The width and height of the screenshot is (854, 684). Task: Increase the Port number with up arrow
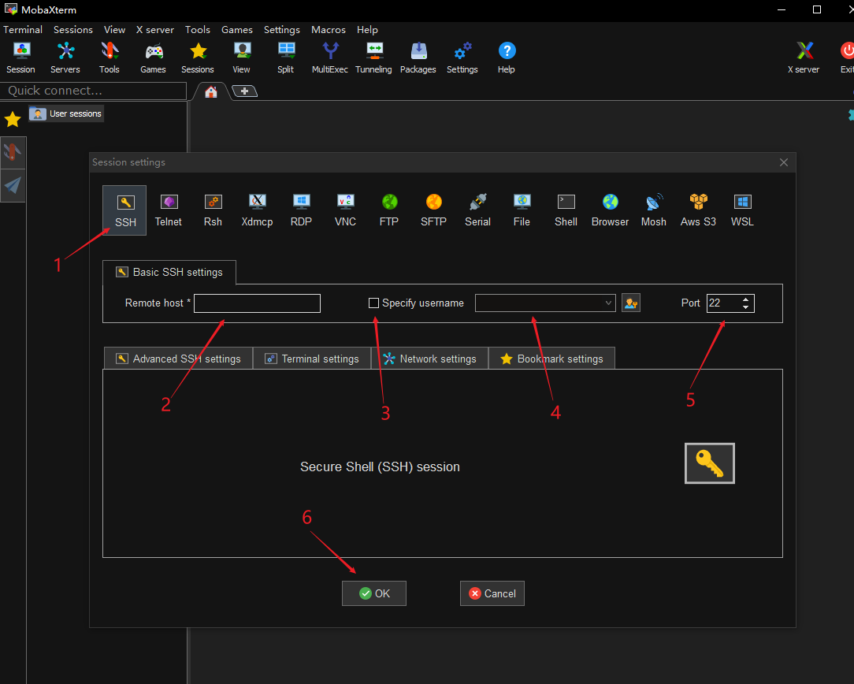click(746, 299)
